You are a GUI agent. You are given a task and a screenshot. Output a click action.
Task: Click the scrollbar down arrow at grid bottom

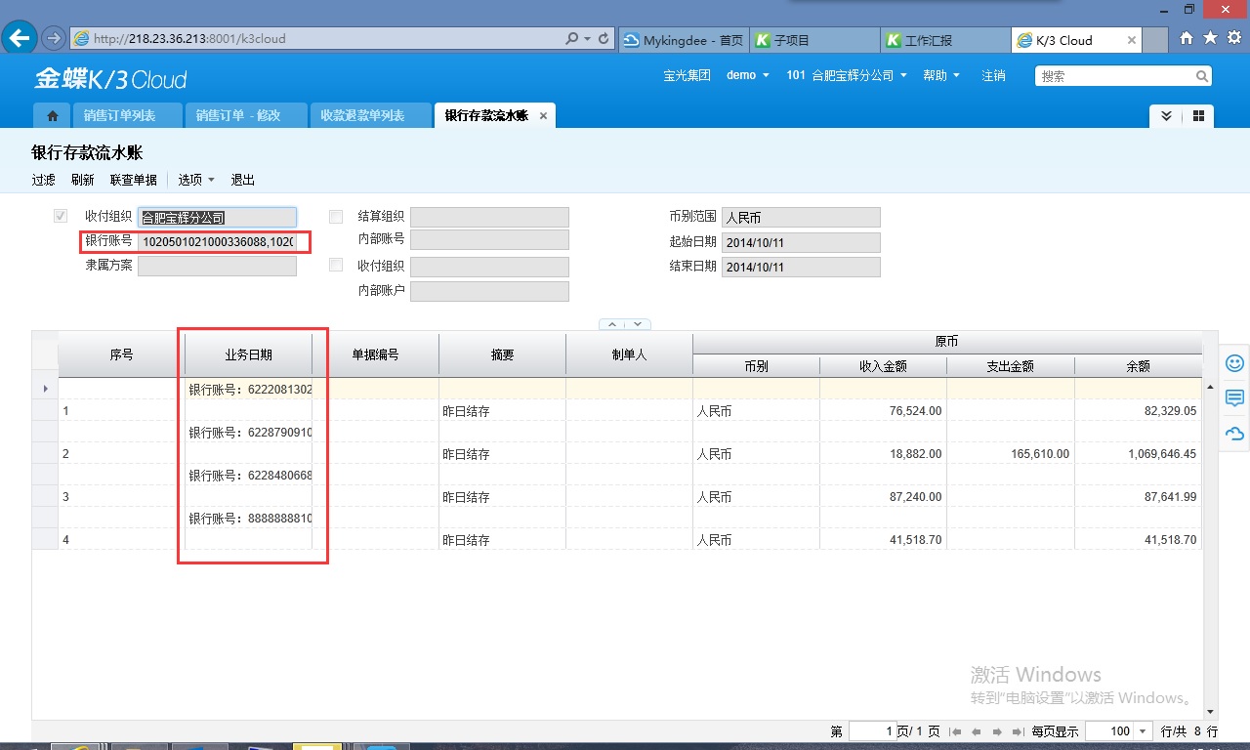point(1211,711)
